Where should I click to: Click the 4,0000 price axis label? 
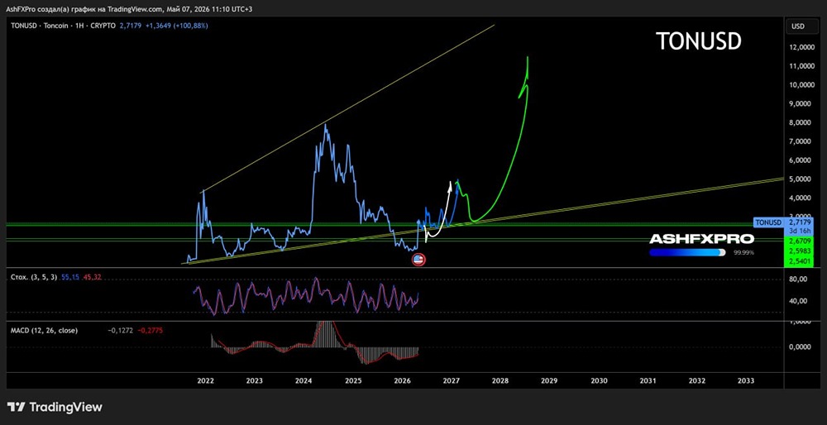801,198
